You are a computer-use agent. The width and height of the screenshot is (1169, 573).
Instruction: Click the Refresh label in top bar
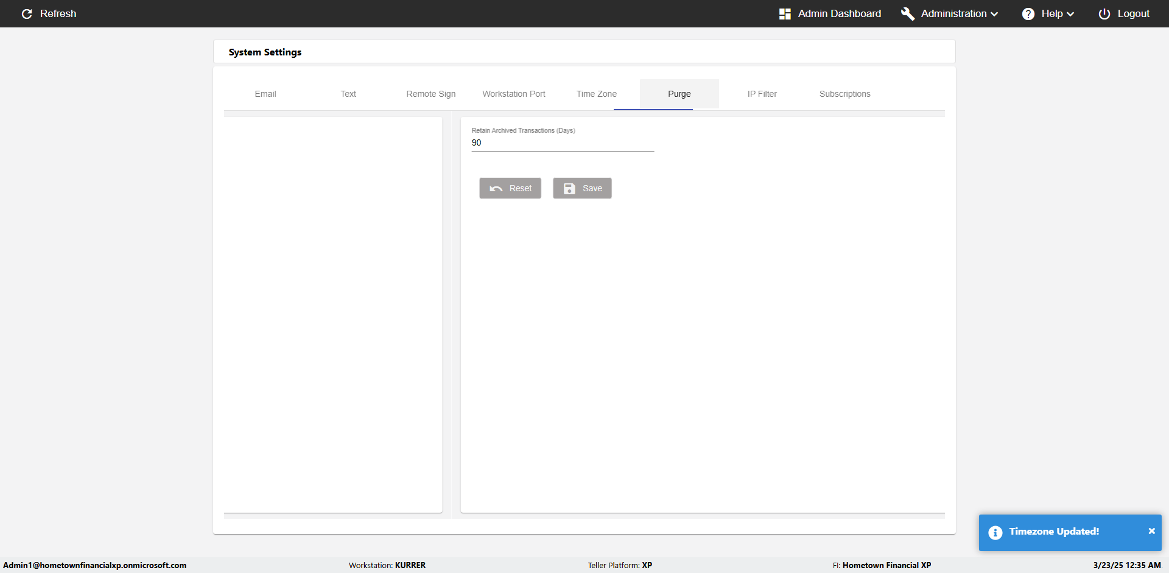(58, 13)
